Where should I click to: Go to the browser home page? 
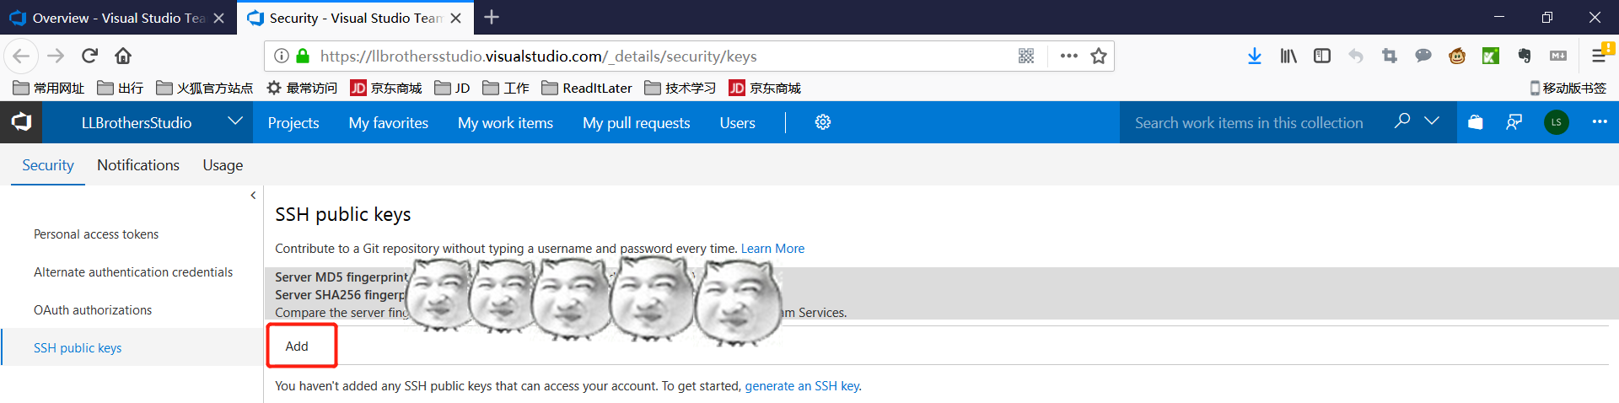[x=123, y=56]
